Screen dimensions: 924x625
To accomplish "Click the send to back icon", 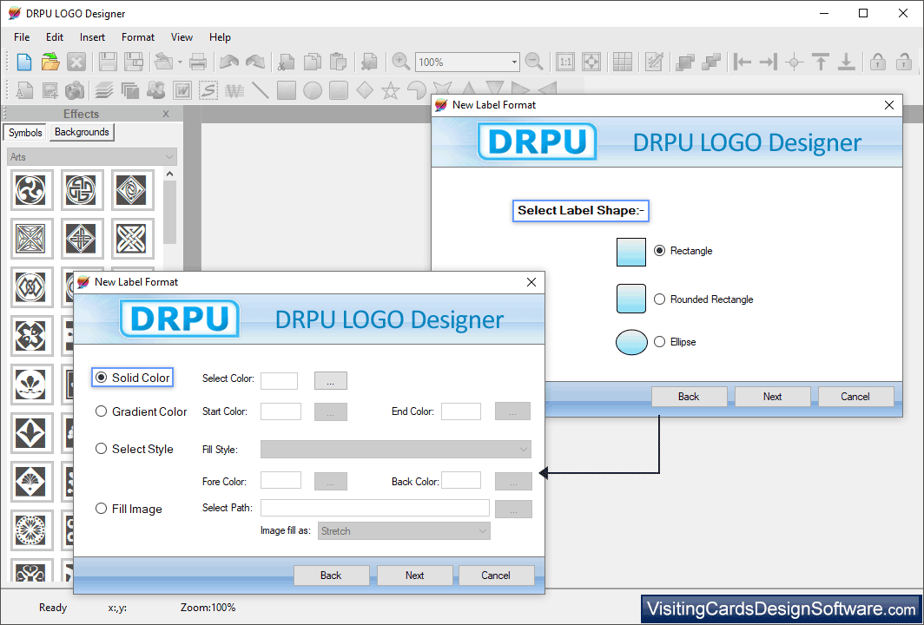I will 711,62.
